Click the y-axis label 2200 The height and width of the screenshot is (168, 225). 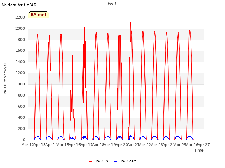(20, 17)
